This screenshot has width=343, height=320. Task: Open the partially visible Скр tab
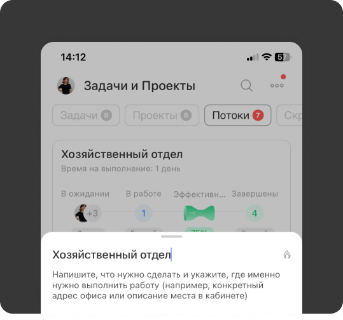(289, 116)
